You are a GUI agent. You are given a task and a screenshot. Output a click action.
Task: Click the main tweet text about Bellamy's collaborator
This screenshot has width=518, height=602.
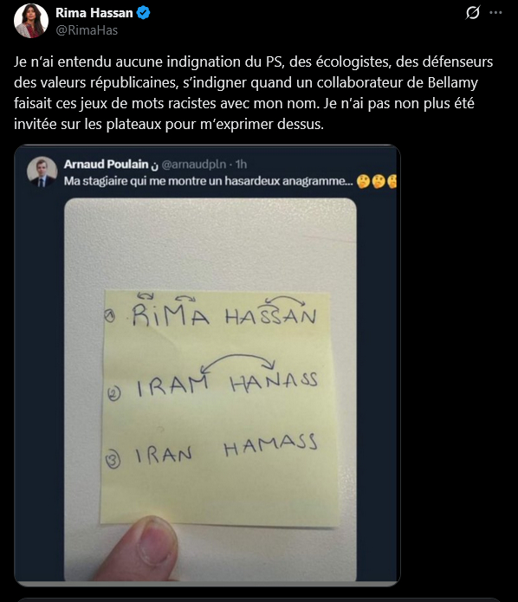(x=254, y=93)
